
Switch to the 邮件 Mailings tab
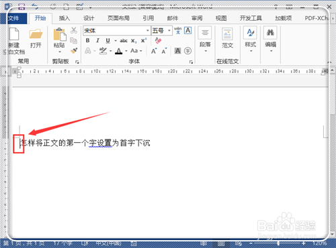click(x=173, y=18)
